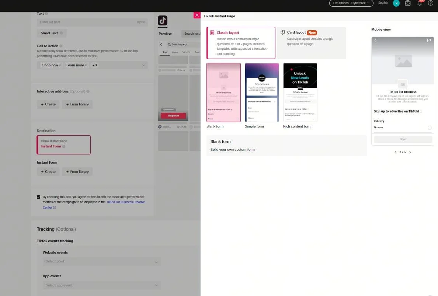This screenshot has width=438, height=296.
Task: Click the info icon beside Text label
Action: pyautogui.click(x=46, y=13)
